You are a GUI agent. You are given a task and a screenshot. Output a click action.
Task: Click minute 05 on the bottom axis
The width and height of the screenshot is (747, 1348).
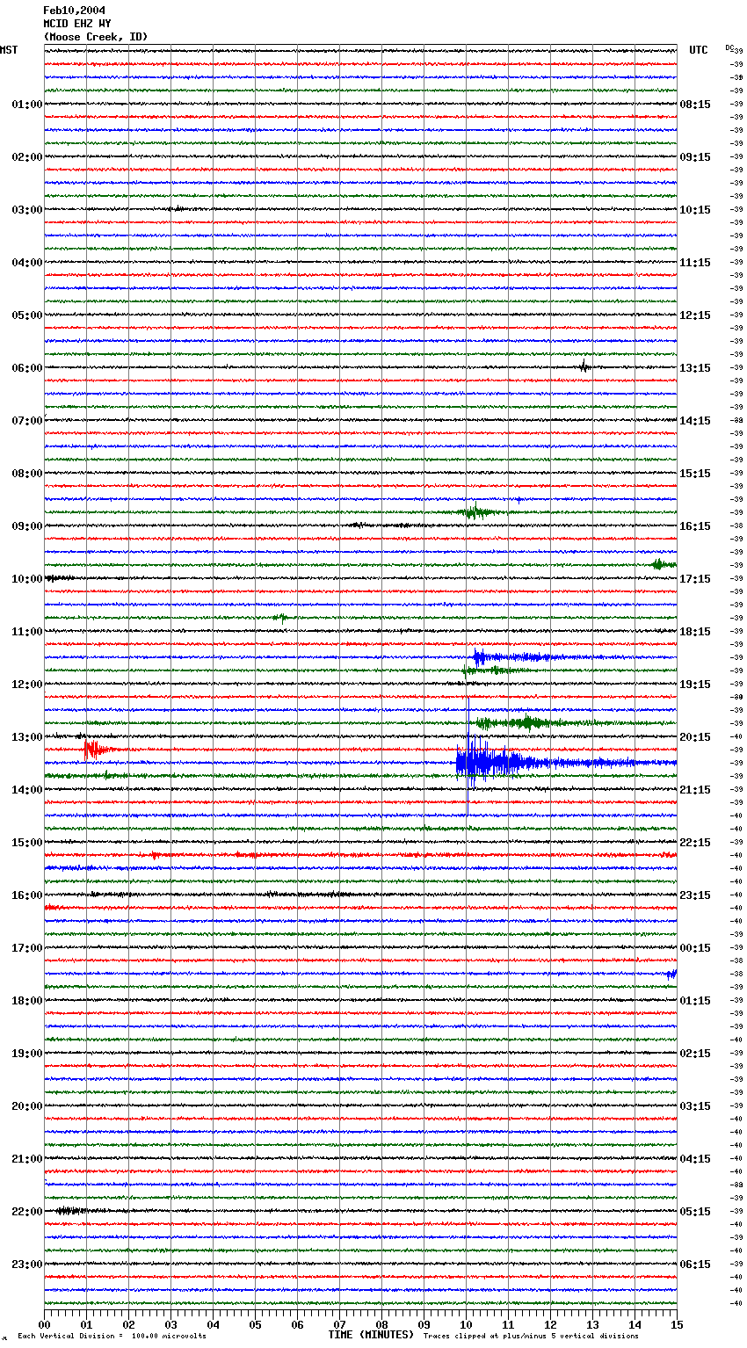(255, 1324)
